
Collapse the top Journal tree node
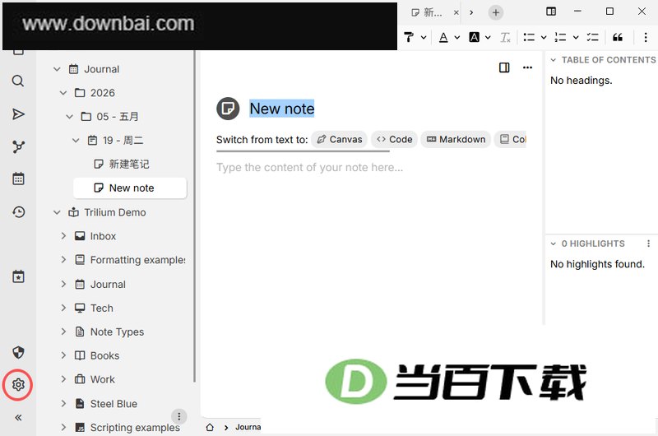click(x=57, y=69)
